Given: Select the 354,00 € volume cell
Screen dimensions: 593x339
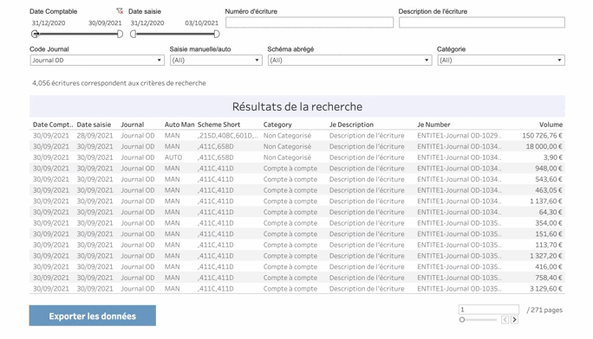Looking at the screenshot, I should pos(549,223).
